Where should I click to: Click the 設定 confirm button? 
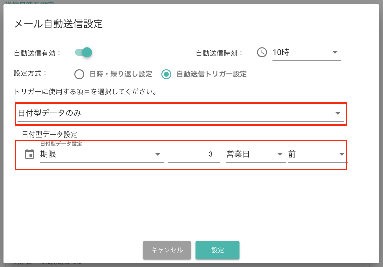point(217,250)
